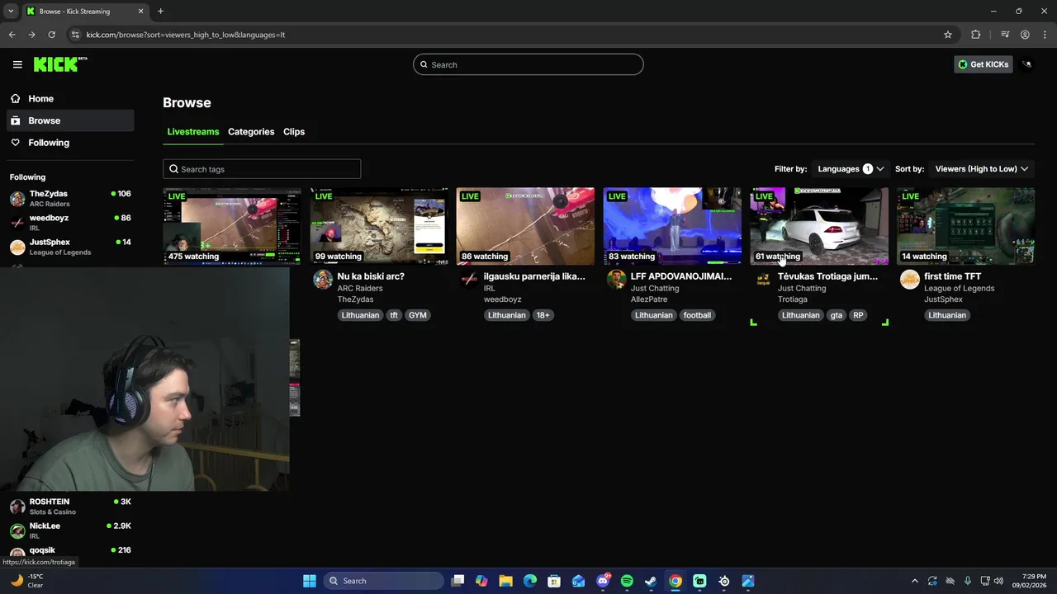The height and width of the screenshot is (594, 1057).
Task: Open Microsoft Edge from the taskbar
Action: (530, 581)
